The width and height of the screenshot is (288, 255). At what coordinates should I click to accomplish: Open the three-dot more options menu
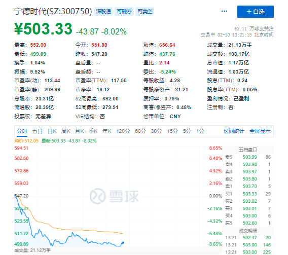click(x=224, y=11)
